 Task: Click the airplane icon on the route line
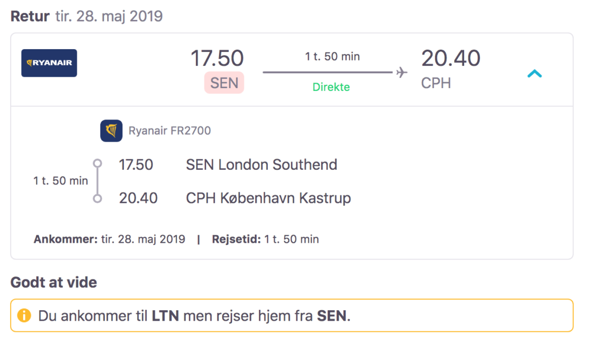(401, 72)
